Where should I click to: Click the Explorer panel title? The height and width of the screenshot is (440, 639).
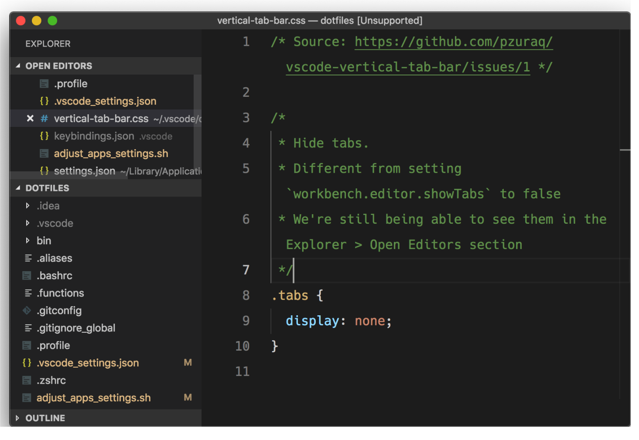click(x=48, y=44)
